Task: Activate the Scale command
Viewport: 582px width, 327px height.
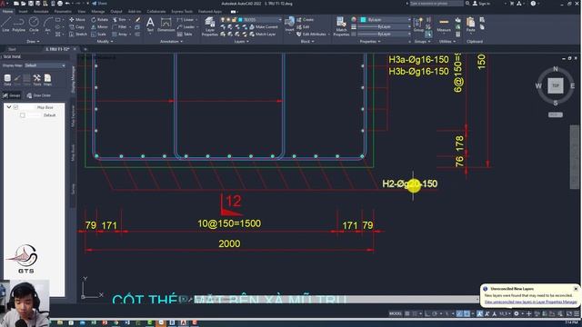Action: click(98, 35)
